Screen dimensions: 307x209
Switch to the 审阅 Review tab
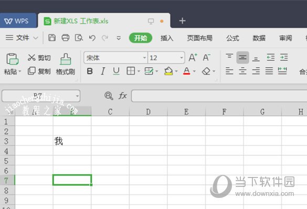(285, 38)
